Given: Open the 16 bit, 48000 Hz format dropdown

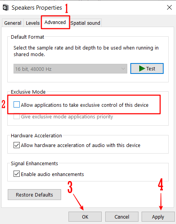Looking at the screenshot, I should pyautogui.click(x=70, y=69).
